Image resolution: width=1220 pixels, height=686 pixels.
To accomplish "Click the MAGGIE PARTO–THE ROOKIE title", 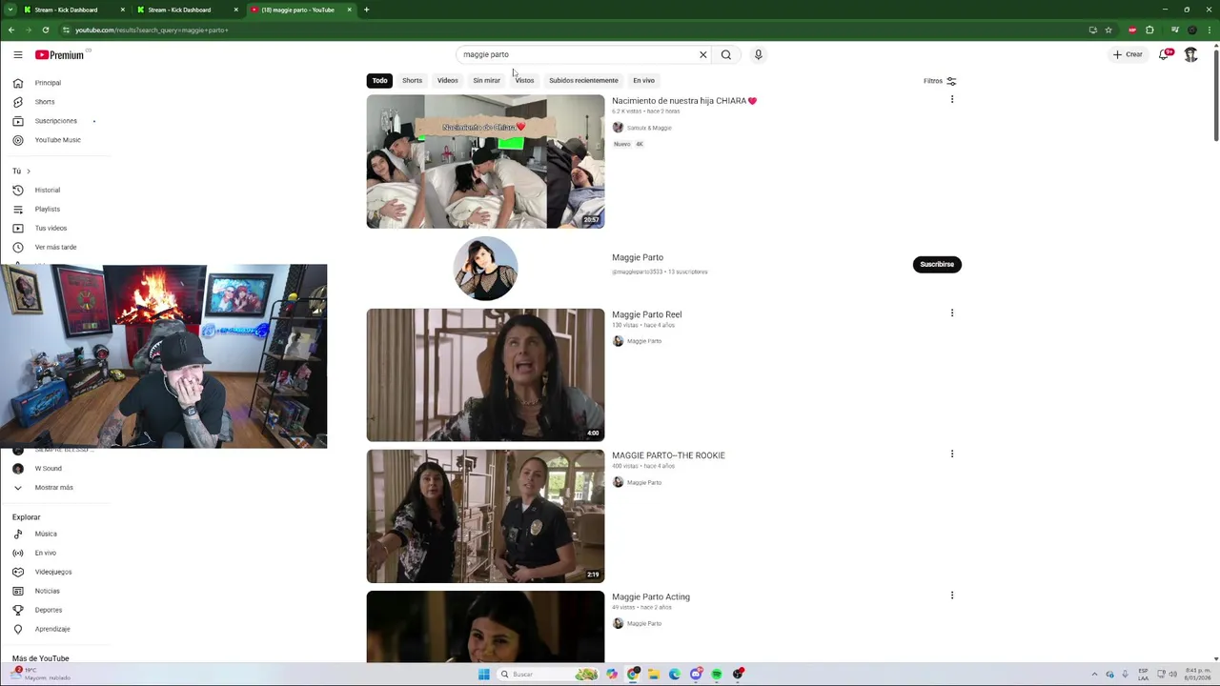I will [668, 455].
